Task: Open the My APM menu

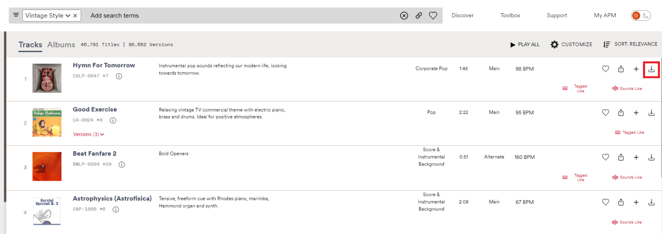Action: click(x=605, y=15)
